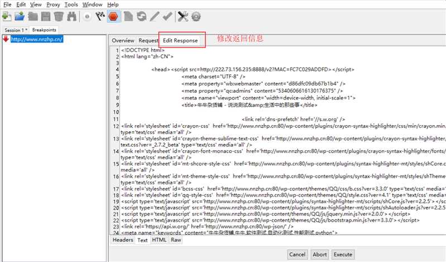Image resolution: width=446 pixels, height=262 pixels.
Task: Click the Compose document icon in the toolbar
Action: 128,17
